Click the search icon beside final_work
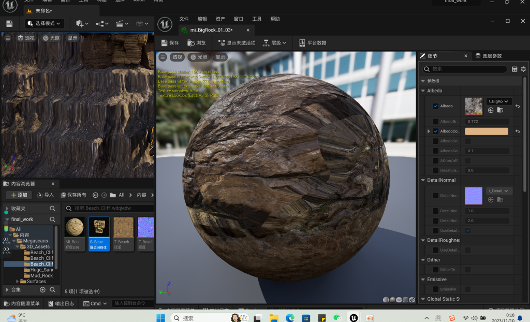This screenshot has width=530, height=322. coord(52,219)
